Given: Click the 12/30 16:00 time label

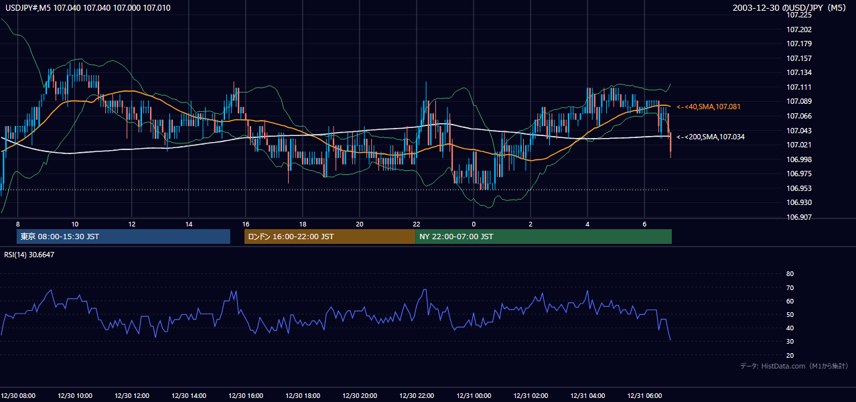Looking at the screenshot, I should coord(246,395).
